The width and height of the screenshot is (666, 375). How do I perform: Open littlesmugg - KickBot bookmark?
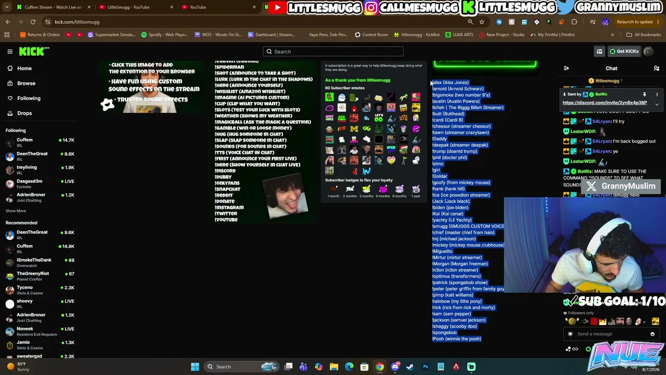click(x=417, y=35)
